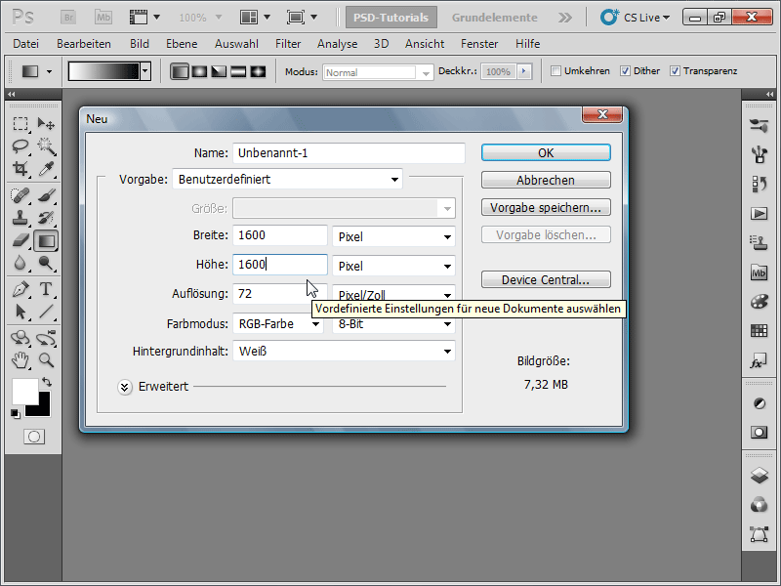
Task: Select the Gradient tool in toolbox
Action: 46,241
